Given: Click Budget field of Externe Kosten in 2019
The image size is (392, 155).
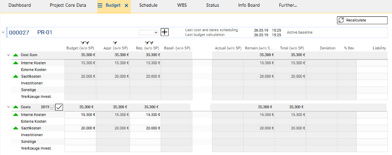Looking at the screenshot, I should point(80,121).
